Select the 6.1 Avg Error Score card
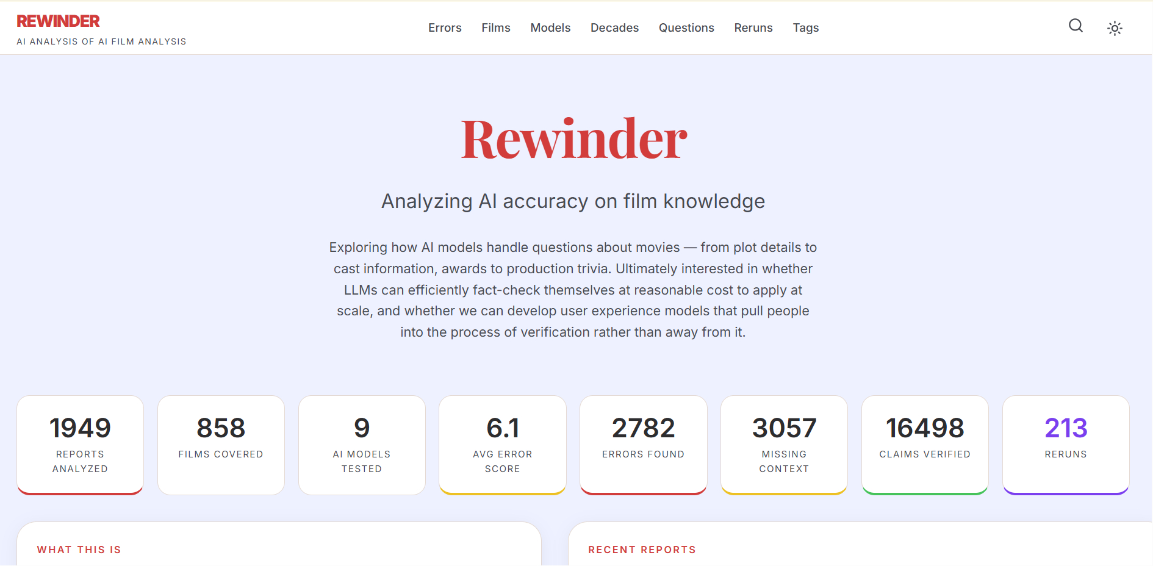Viewport: 1153px width, 566px height. coord(503,445)
